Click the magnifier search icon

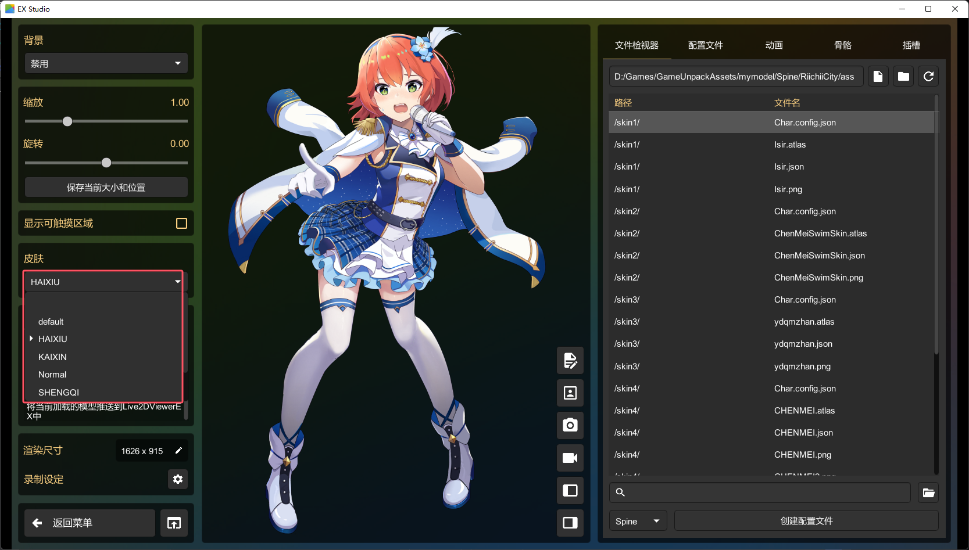(620, 493)
